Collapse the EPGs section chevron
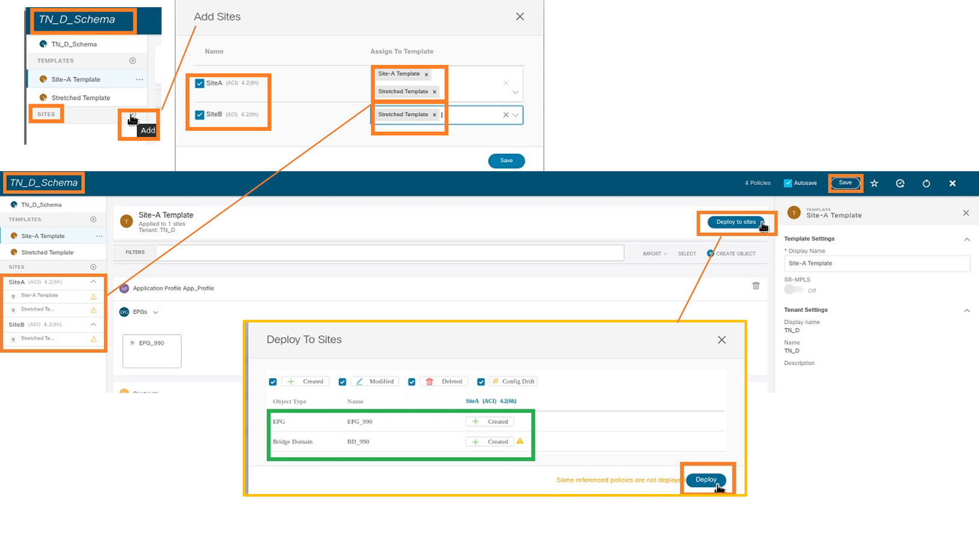Image resolution: width=979 pixels, height=533 pixels. pyautogui.click(x=156, y=312)
